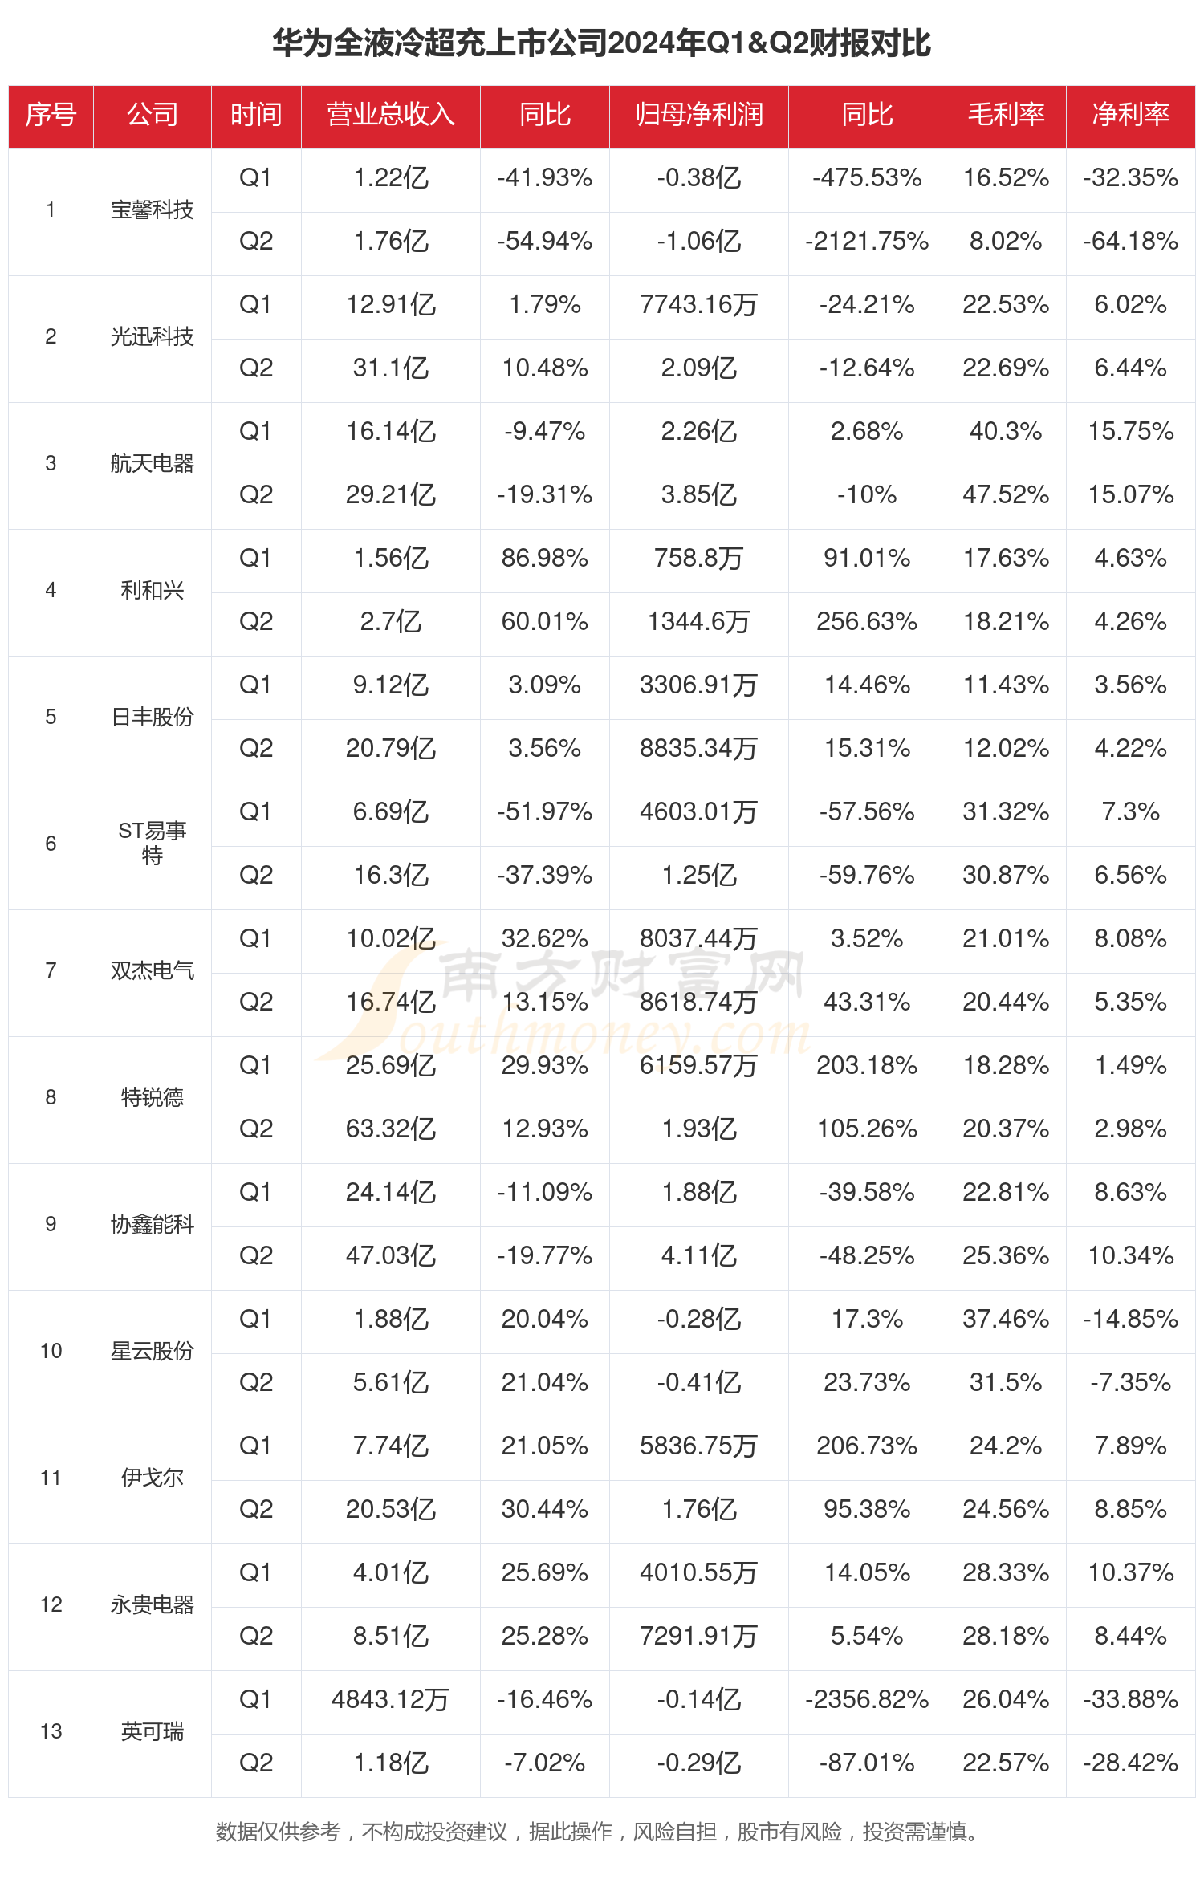Select the 光迅科技 company cell

click(152, 337)
